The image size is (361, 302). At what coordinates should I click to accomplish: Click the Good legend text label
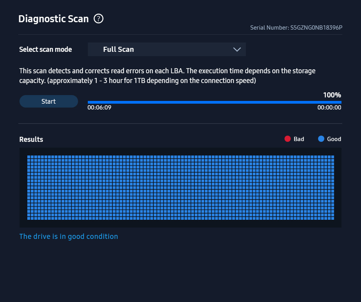point(334,139)
